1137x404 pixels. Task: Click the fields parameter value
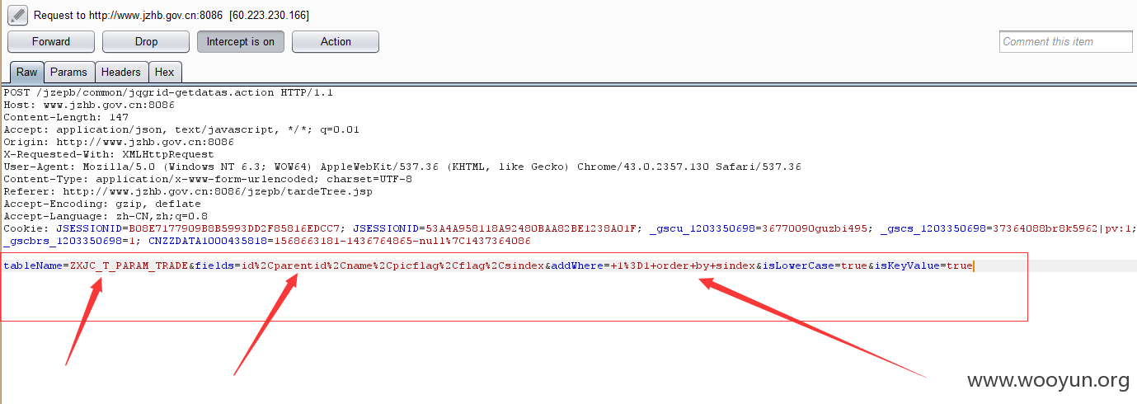click(x=392, y=265)
